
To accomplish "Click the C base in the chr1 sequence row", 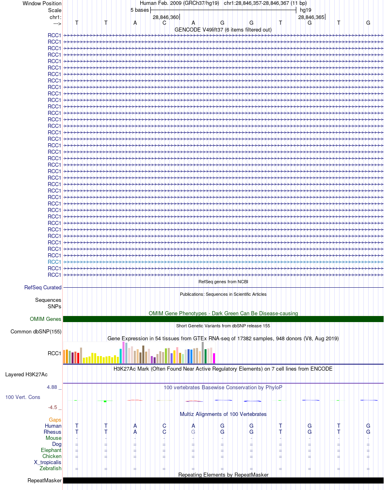I will point(164,23).
